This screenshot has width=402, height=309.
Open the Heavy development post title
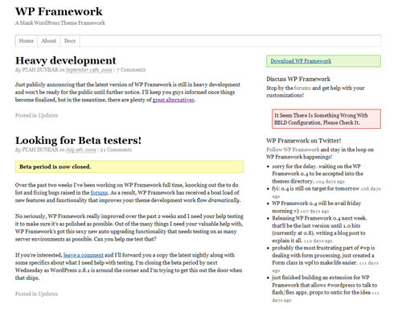tap(66, 60)
